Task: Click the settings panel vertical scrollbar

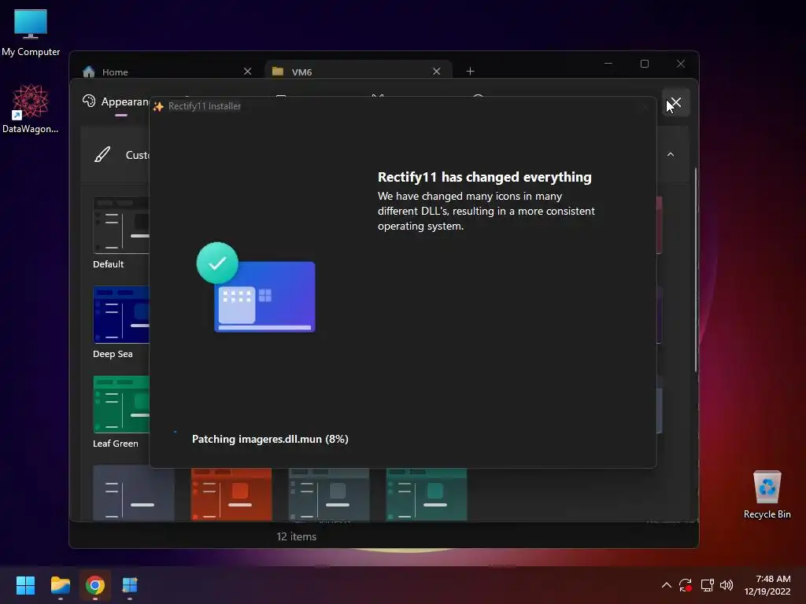Action: click(696, 270)
